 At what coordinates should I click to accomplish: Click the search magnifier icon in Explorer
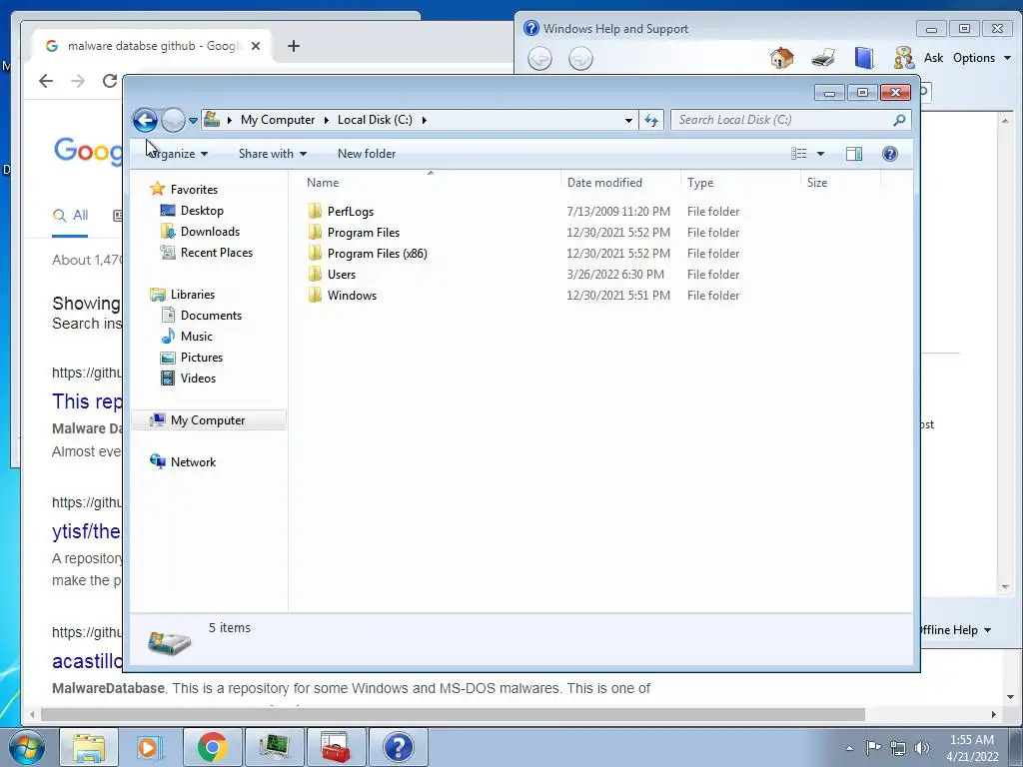899,120
